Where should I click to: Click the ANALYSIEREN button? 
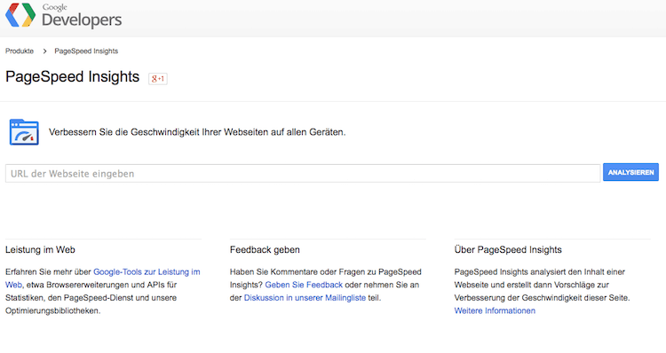pos(630,172)
